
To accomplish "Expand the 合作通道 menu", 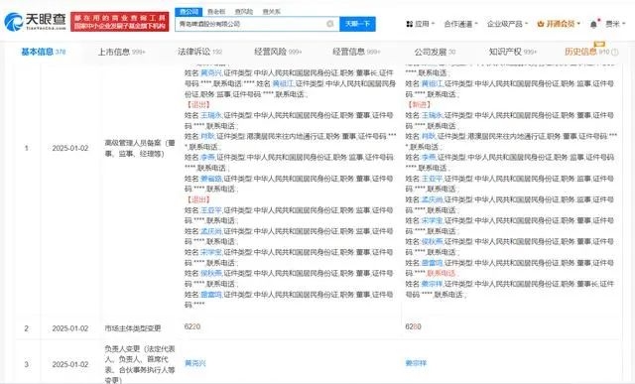I will (x=460, y=24).
